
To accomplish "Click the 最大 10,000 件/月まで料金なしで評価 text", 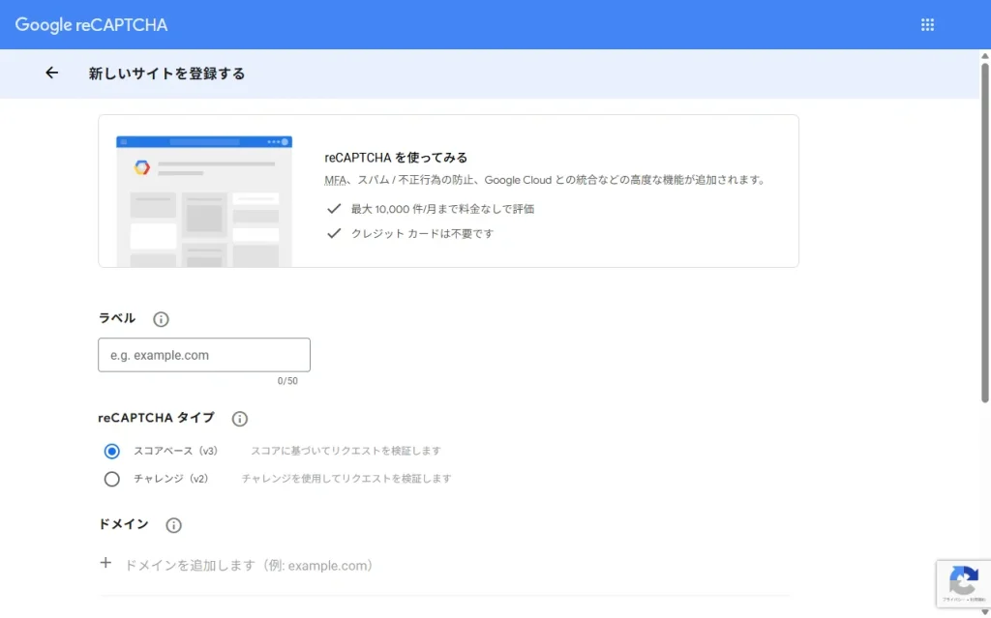I will pos(442,209).
